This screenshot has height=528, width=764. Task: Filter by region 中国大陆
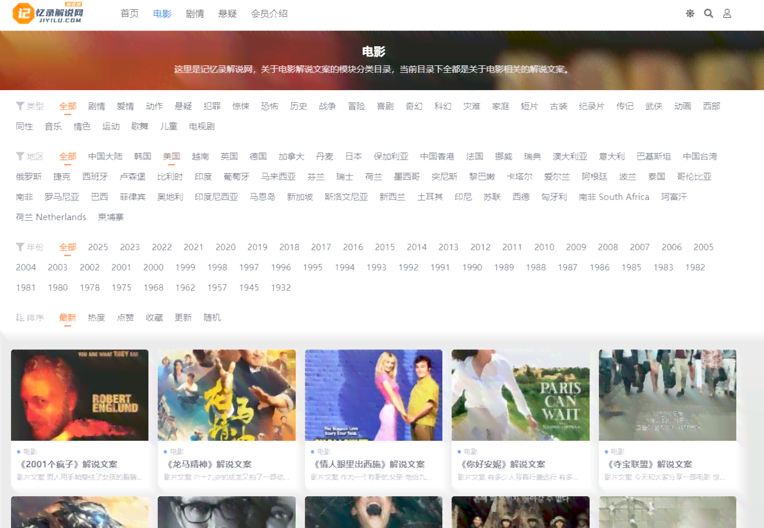point(105,157)
